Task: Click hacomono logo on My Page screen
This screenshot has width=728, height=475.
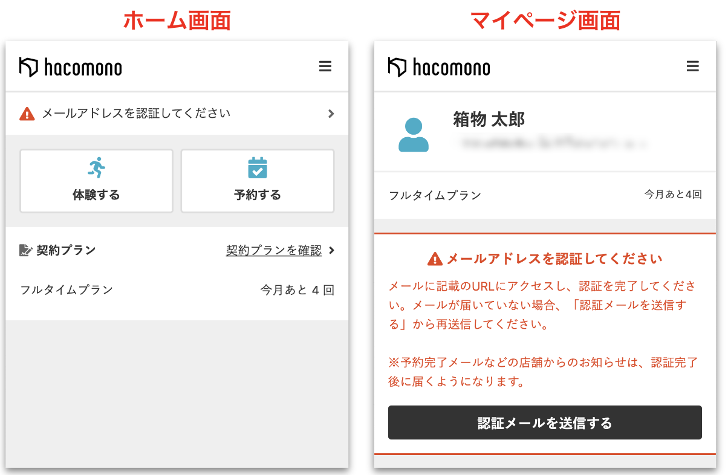Action: (439, 67)
